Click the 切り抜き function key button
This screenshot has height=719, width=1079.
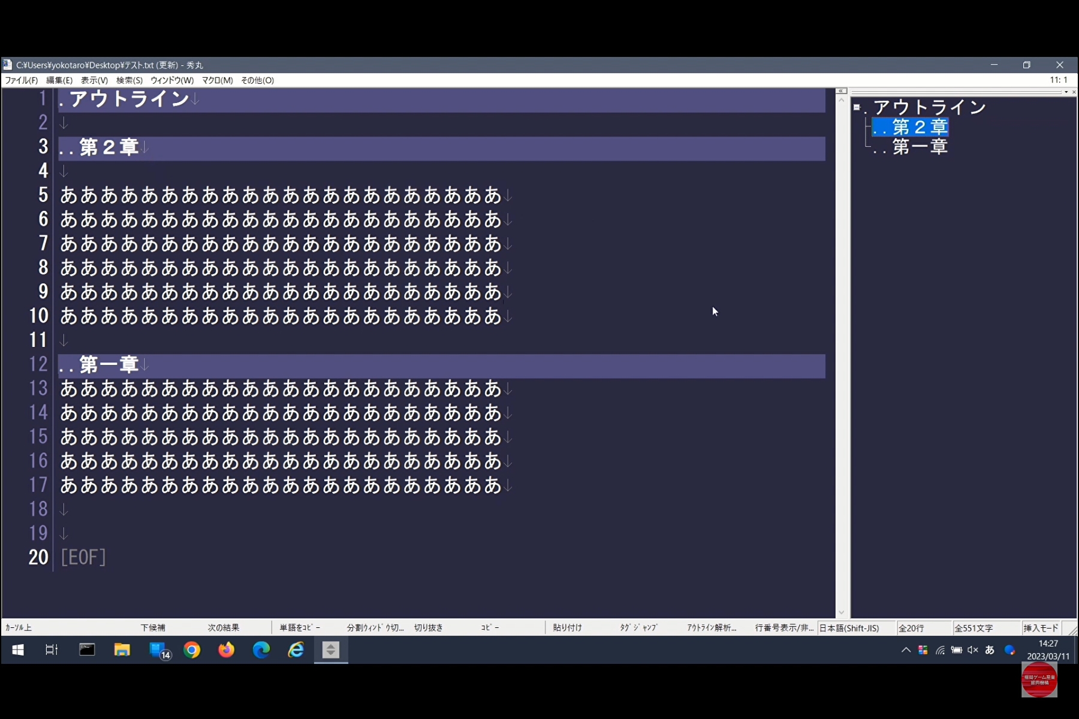click(x=429, y=628)
